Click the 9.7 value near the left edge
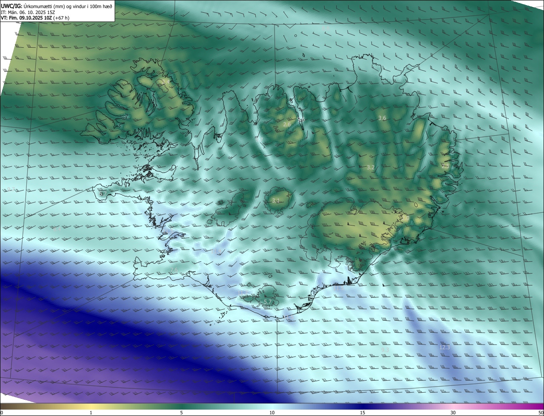544x416 pixels. [11, 190]
